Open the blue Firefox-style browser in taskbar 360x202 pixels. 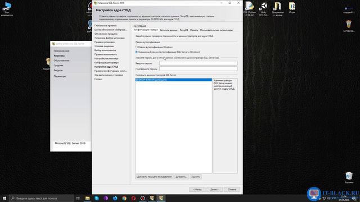click(115, 198)
